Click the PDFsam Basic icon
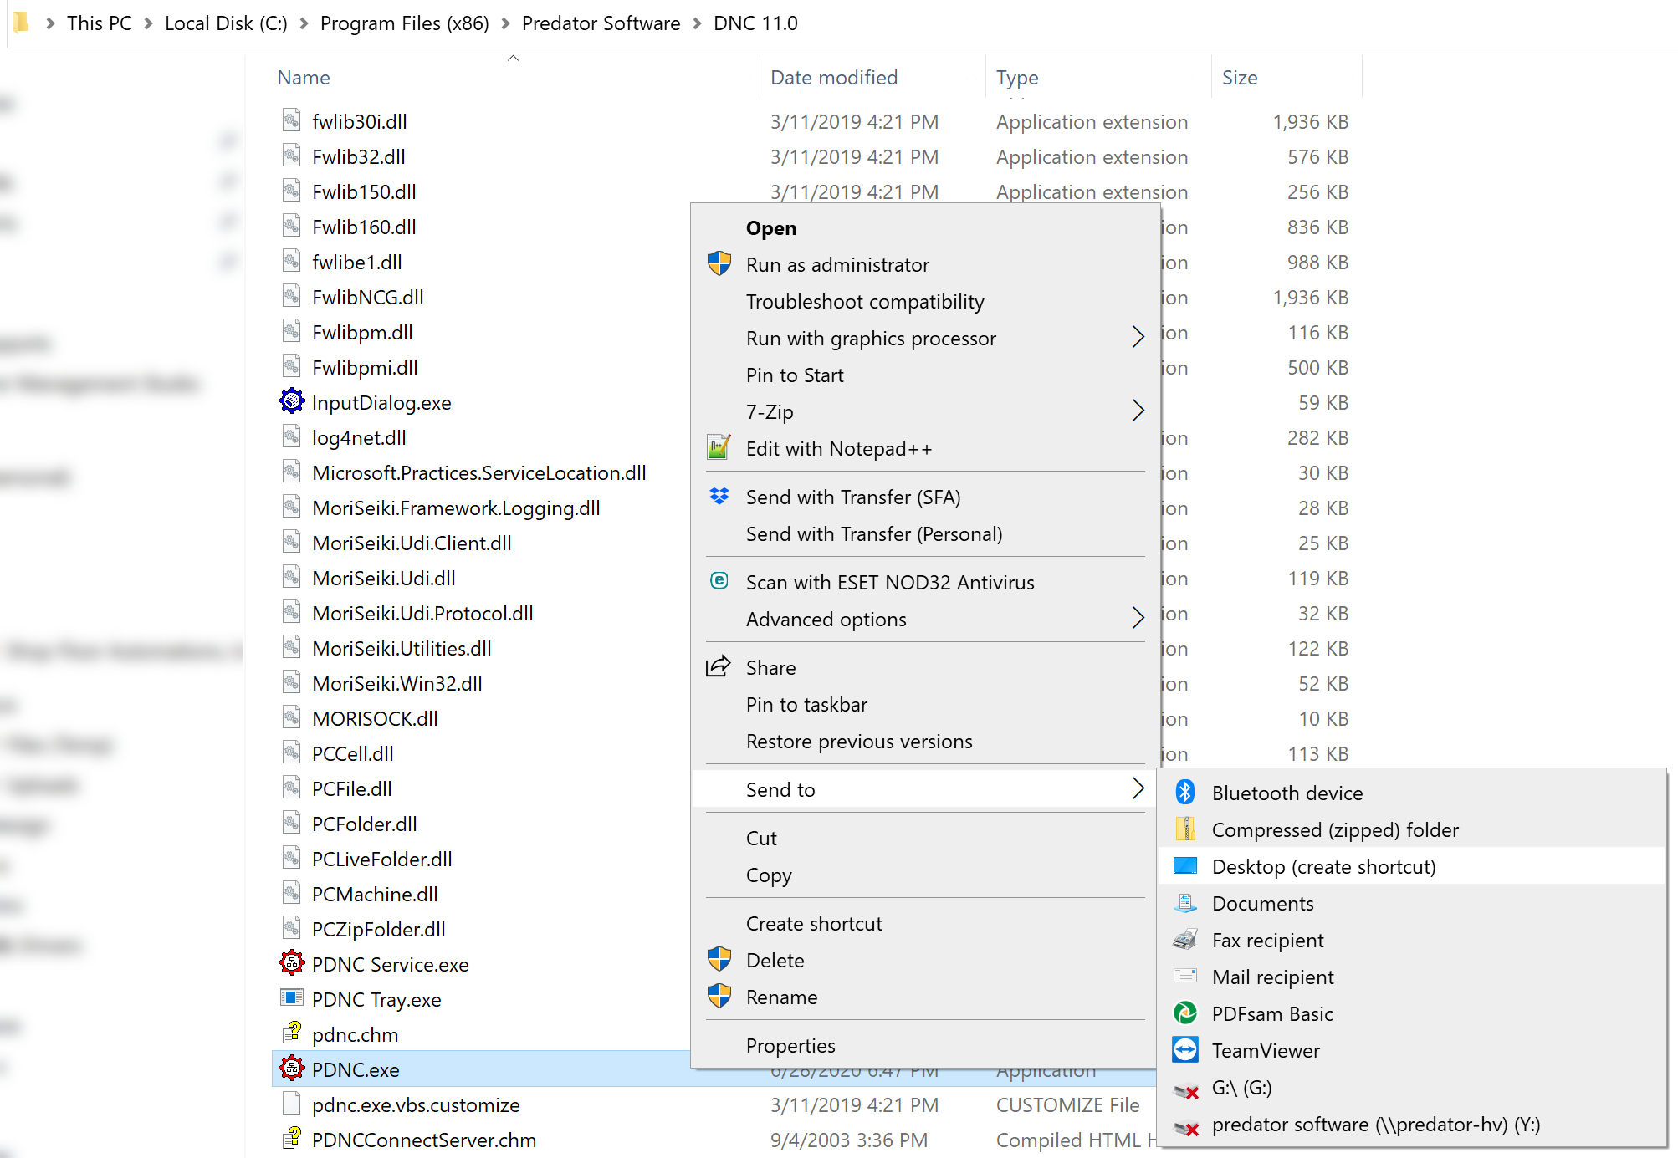This screenshot has height=1158, width=1678. click(1185, 1013)
